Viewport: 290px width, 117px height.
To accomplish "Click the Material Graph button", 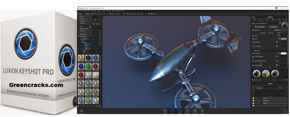I will coord(260,27).
